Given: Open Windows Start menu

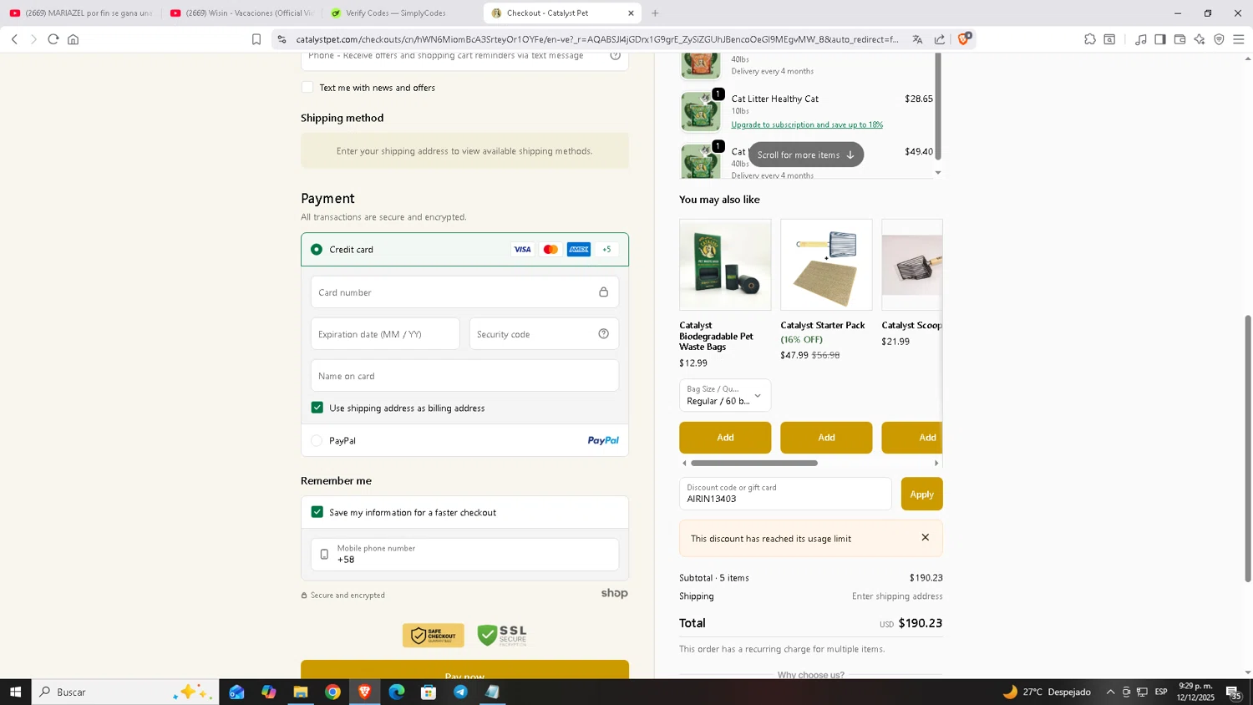Looking at the screenshot, I should 15,692.
